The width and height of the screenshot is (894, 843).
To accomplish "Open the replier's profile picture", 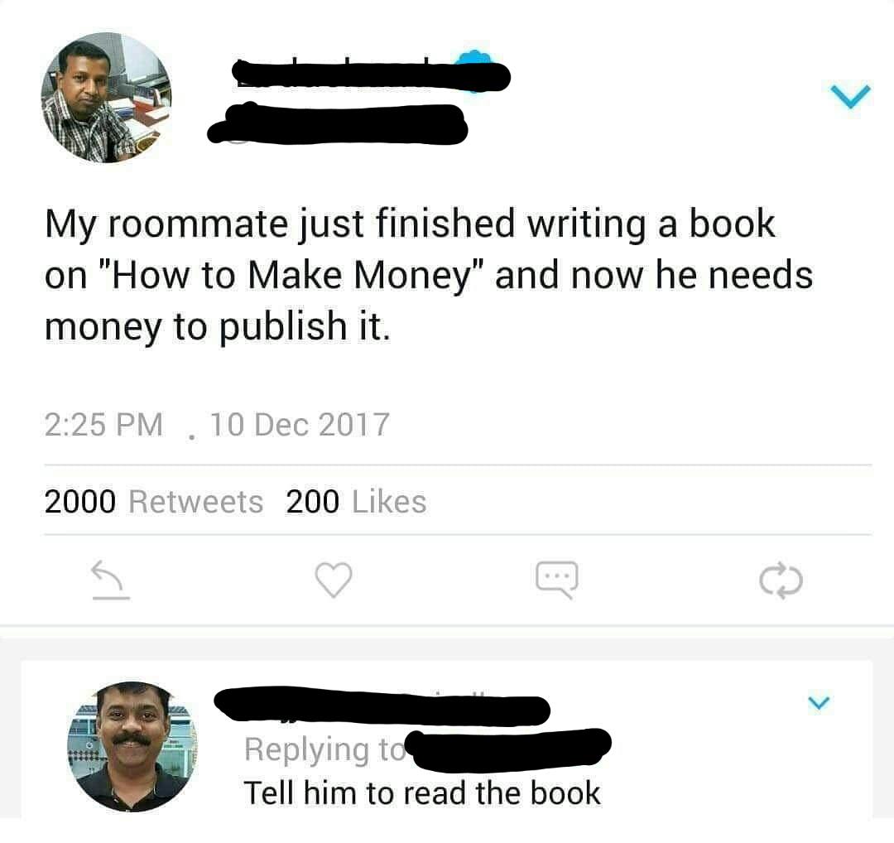I will point(132,747).
